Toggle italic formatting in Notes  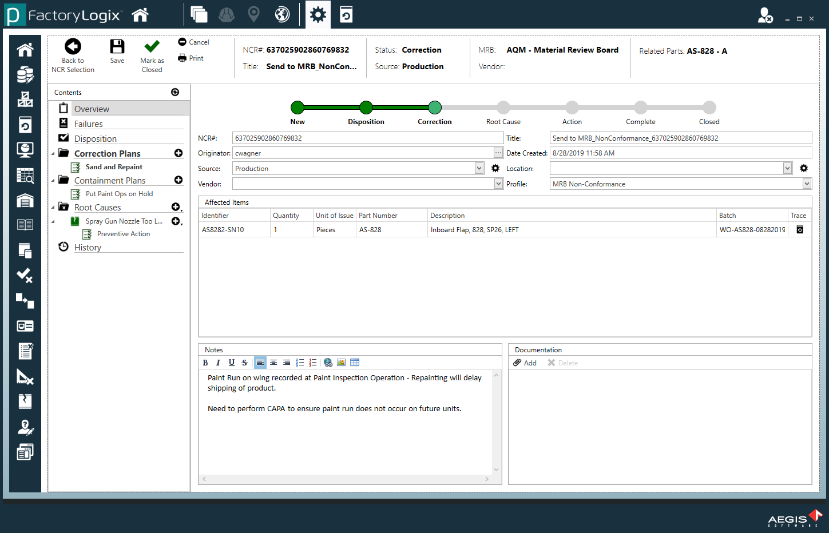[218, 363]
